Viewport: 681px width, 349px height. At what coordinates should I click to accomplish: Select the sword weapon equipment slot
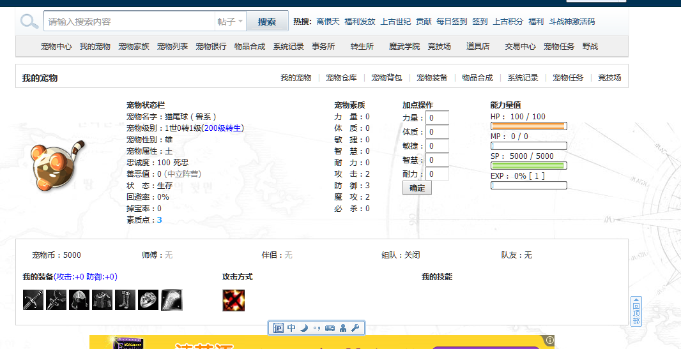click(33, 300)
